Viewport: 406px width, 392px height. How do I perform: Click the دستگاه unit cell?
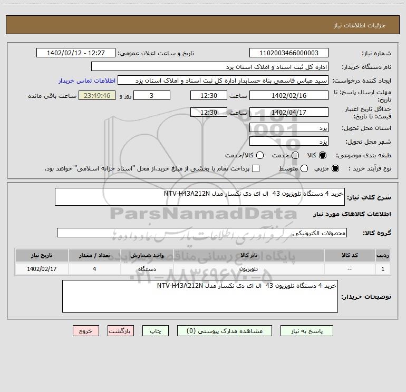click(x=147, y=269)
